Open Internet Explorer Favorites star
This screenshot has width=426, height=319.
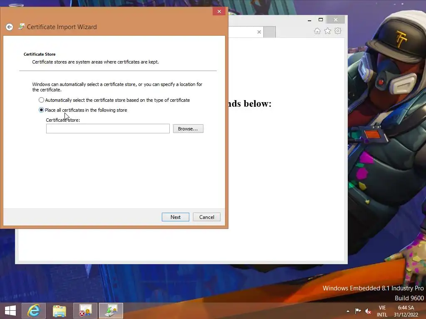(x=327, y=31)
